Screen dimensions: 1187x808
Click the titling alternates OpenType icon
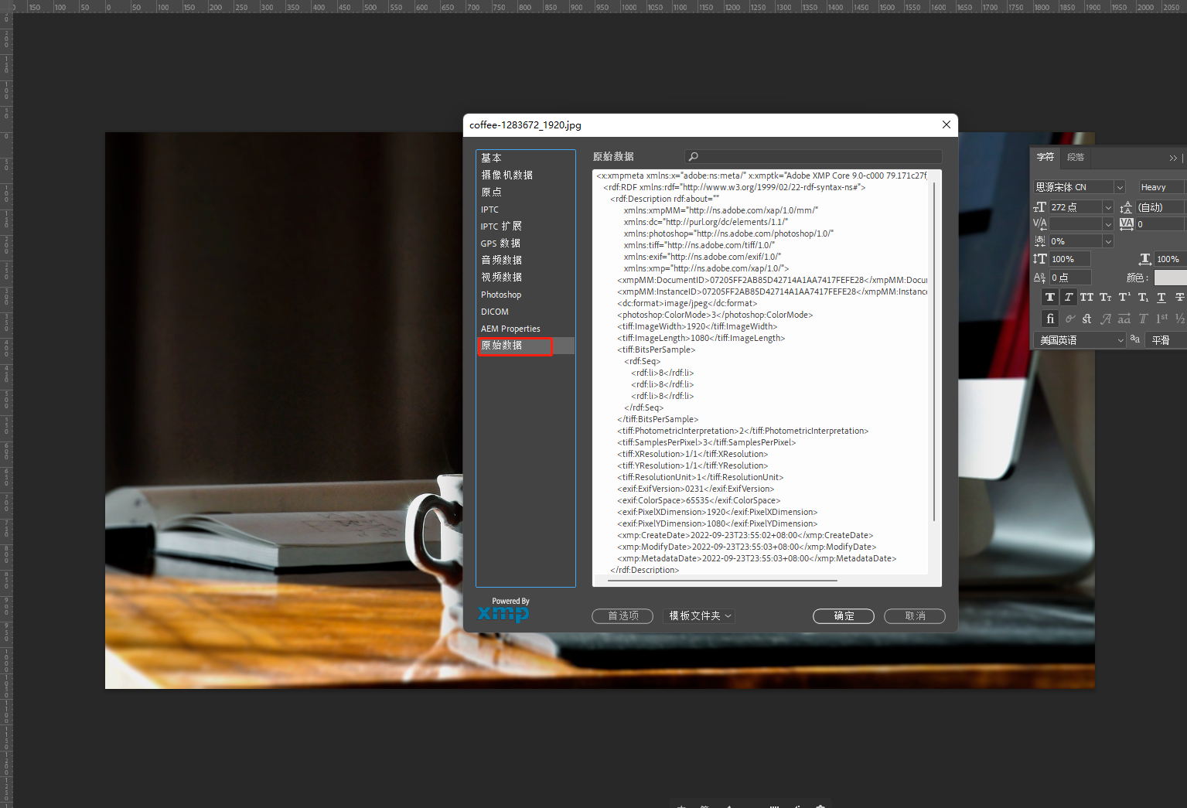pyautogui.click(x=1143, y=319)
